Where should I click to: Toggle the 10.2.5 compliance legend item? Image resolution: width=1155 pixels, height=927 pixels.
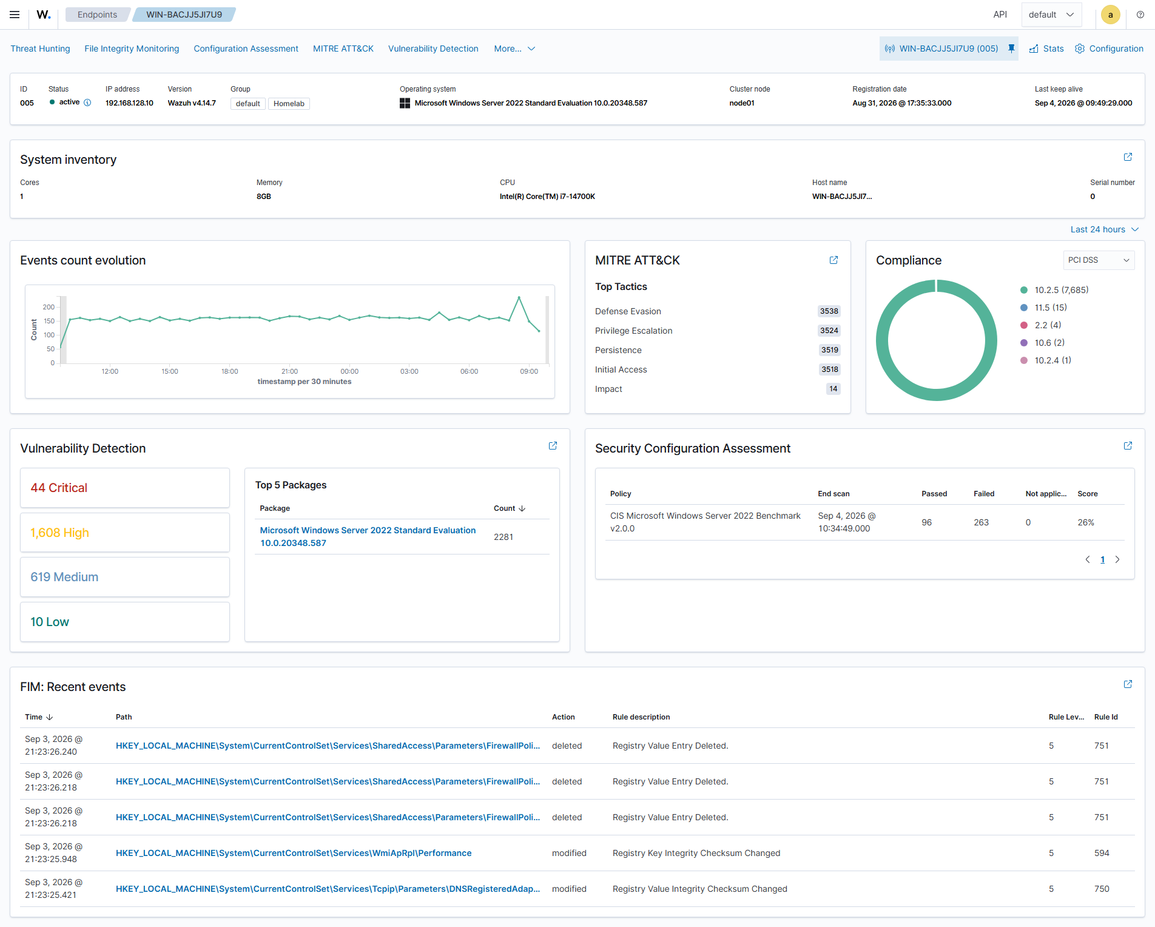1054,290
